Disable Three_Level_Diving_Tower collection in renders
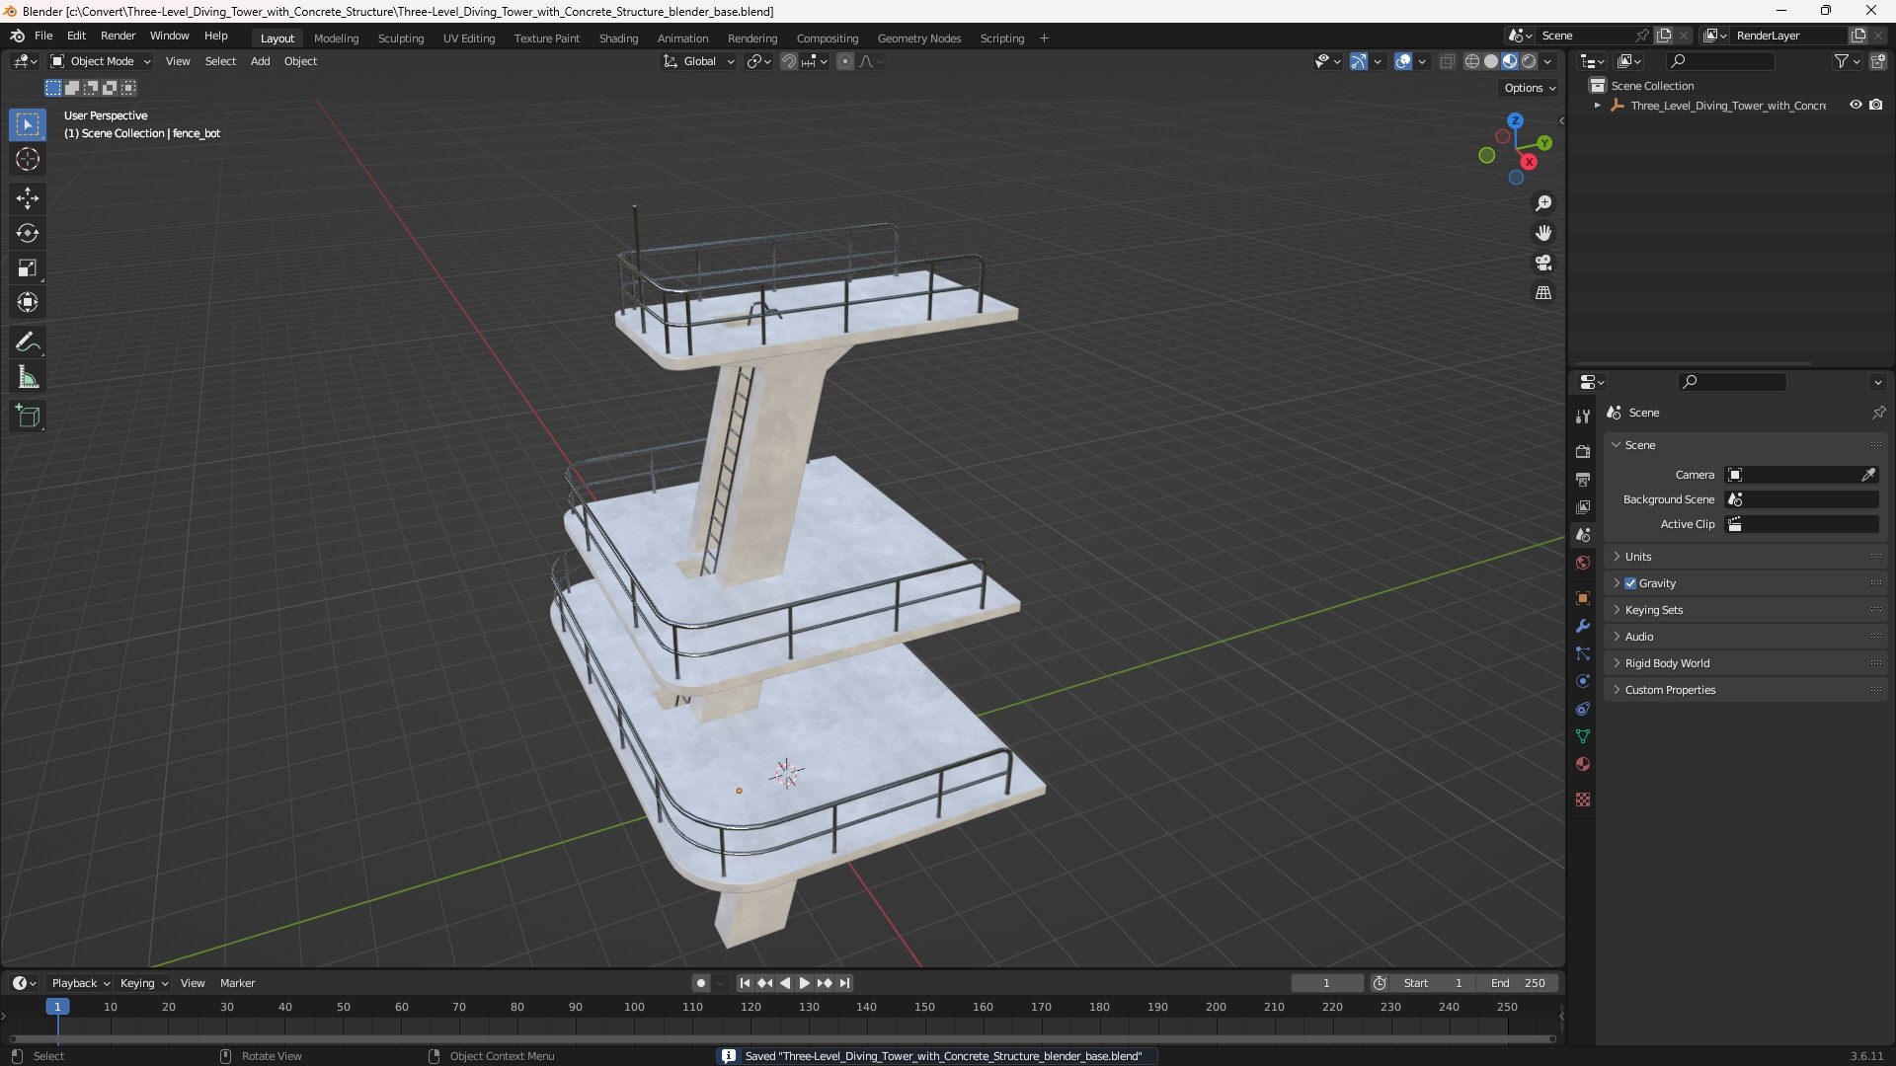The height and width of the screenshot is (1066, 1896). pos(1875,105)
